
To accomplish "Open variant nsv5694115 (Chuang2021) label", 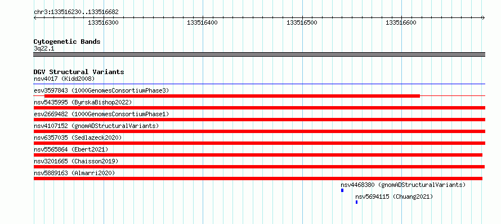I will coord(394,196).
